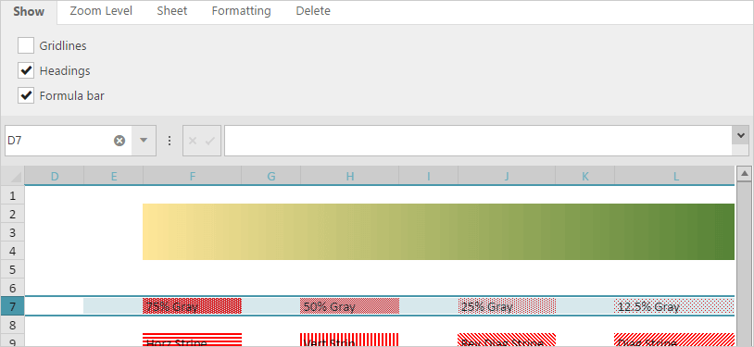Confirm formula entry with the checkmark icon
The height and width of the screenshot is (347, 754).
[209, 141]
